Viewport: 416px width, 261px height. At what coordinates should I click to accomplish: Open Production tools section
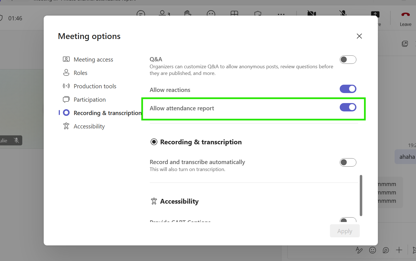coord(90,86)
